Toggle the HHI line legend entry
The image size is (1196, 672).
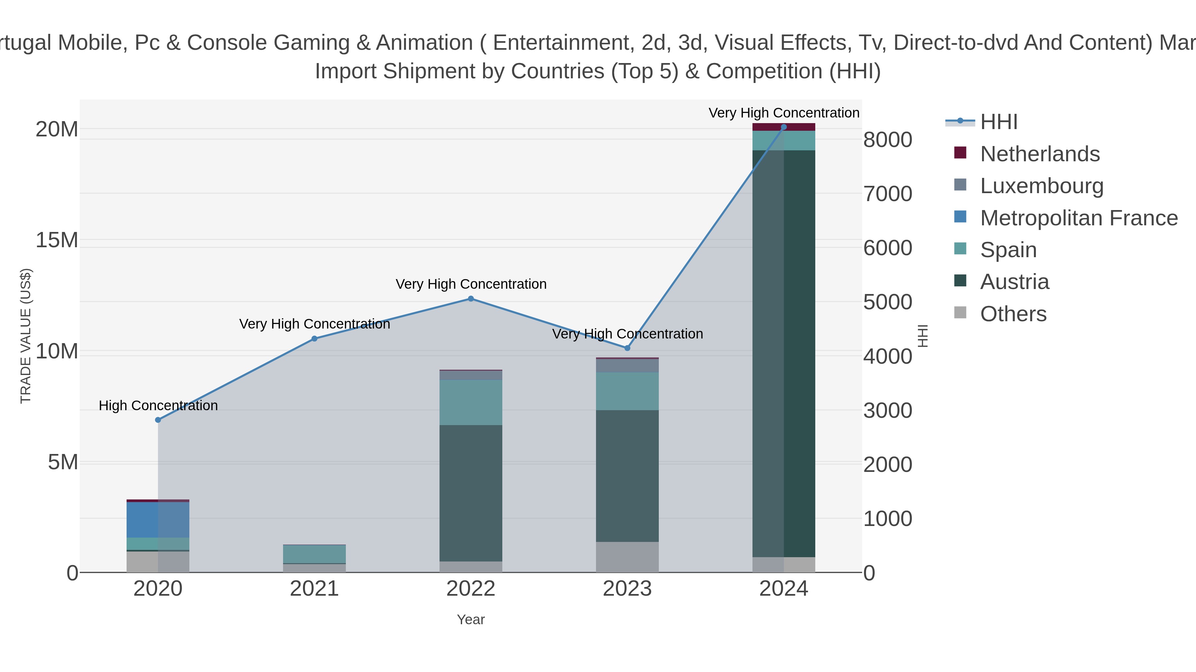pyautogui.click(x=981, y=122)
